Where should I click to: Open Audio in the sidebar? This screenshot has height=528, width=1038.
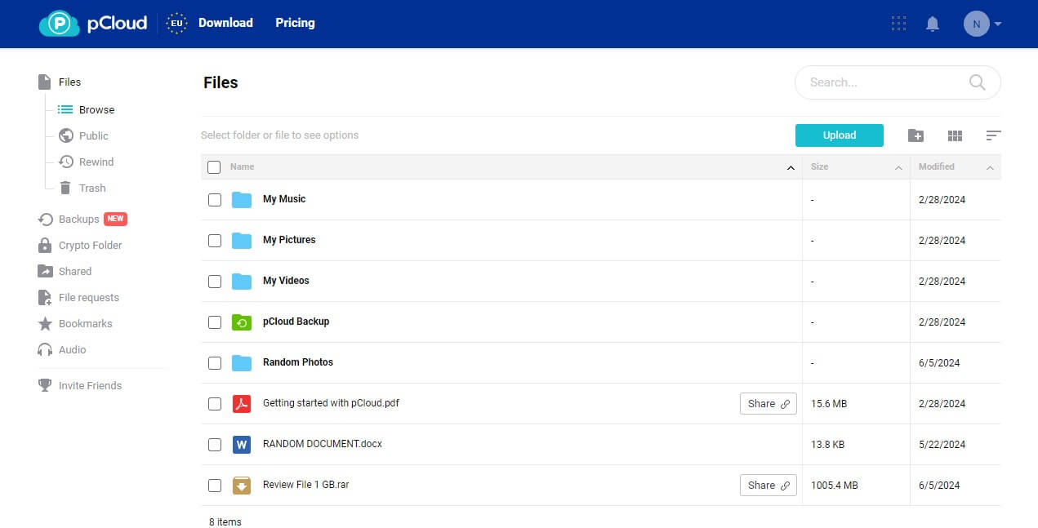[72, 349]
